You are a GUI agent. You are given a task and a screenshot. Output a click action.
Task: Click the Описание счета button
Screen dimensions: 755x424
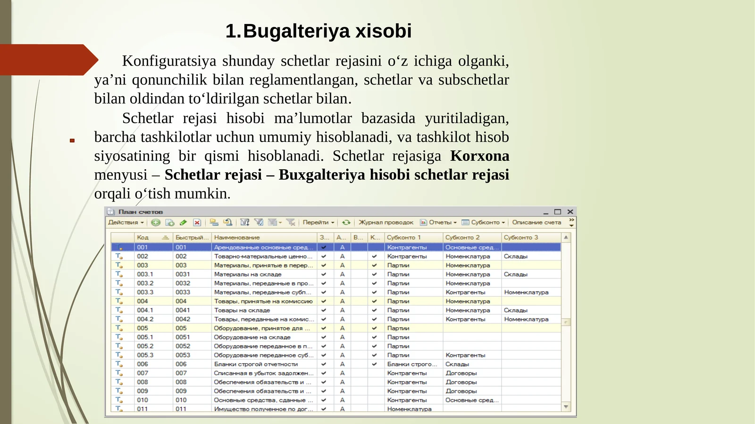(537, 223)
